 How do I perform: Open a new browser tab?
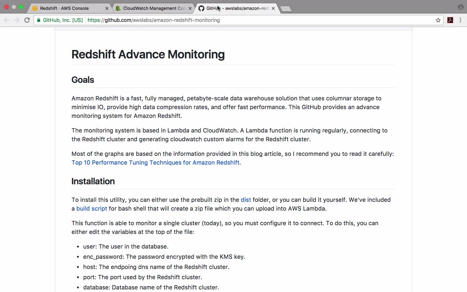point(286,9)
